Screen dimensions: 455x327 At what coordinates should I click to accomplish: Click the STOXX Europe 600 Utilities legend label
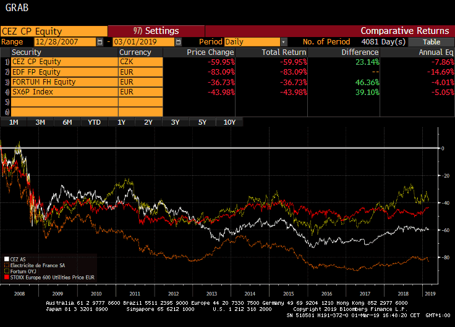pyautogui.click(x=53, y=278)
